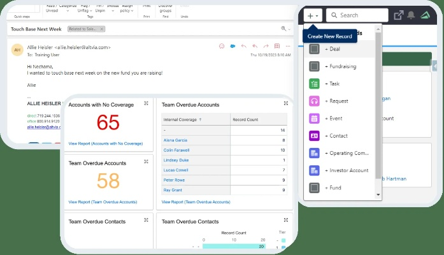Open Colin Farawell in overdue accounts table
The height and width of the screenshot is (255, 444).
178,150
